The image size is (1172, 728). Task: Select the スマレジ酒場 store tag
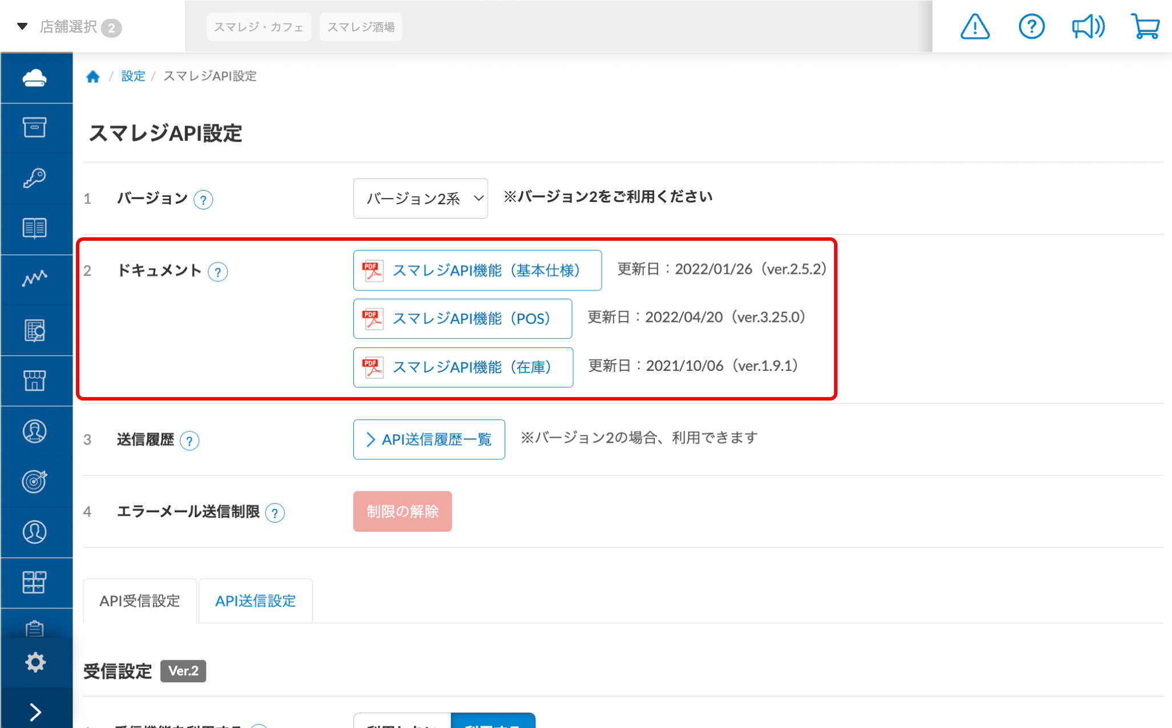point(361,27)
